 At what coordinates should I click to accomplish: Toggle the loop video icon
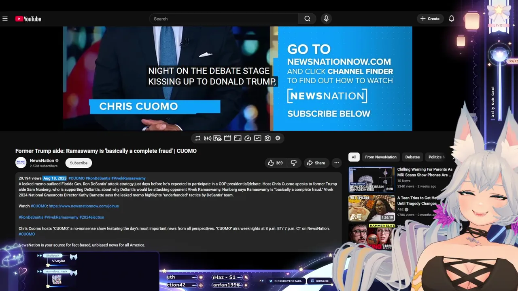point(197,138)
